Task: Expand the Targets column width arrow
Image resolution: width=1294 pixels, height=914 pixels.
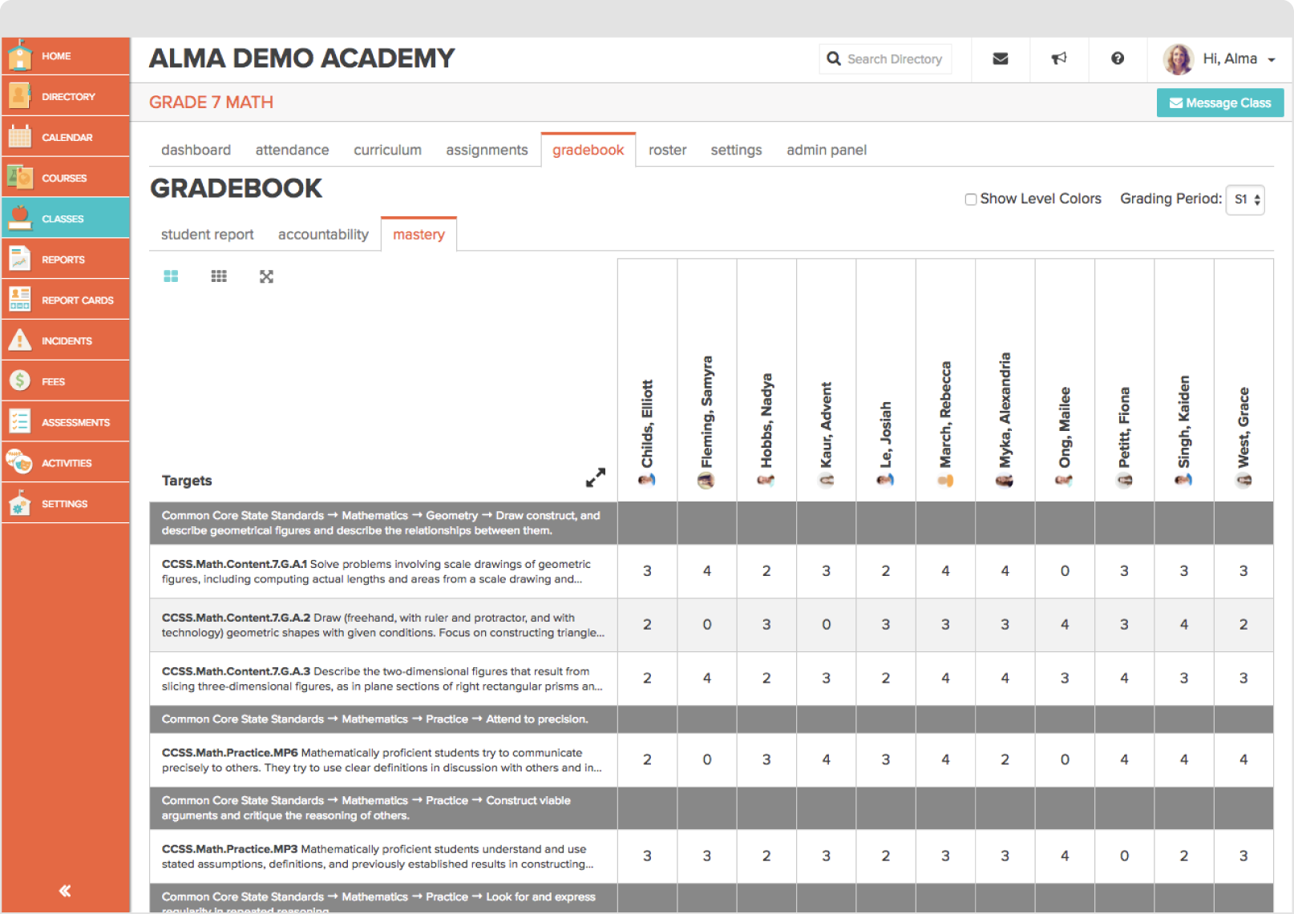Action: point(595,478)
